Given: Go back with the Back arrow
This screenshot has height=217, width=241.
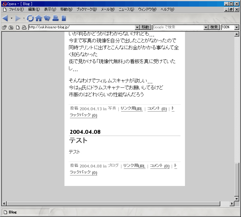Looking at the screenshot, I should pos(5,18).
